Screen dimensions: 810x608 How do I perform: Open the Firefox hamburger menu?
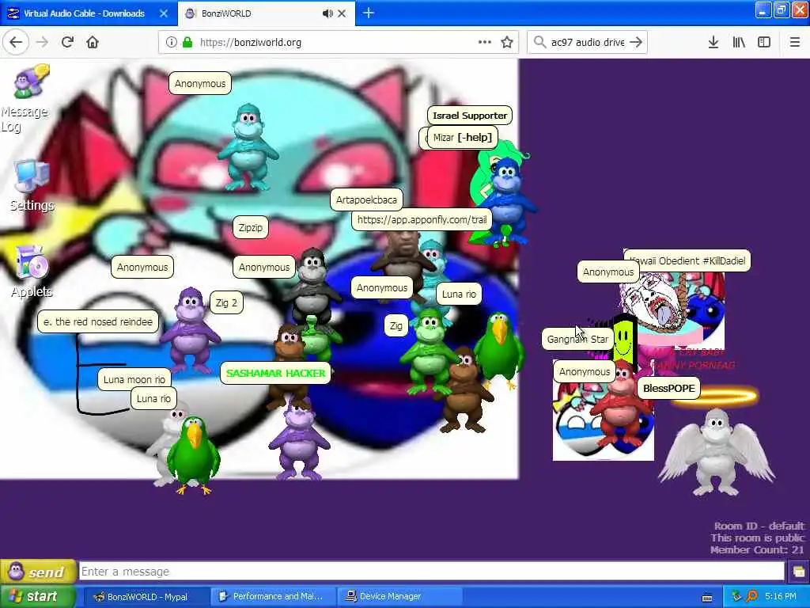tap(795, 43)
